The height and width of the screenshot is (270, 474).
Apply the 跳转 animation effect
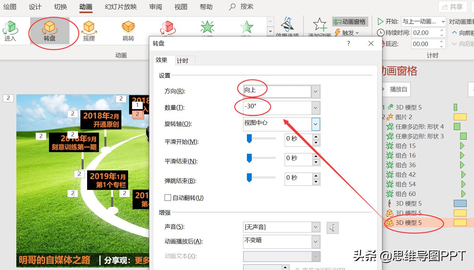128,30
